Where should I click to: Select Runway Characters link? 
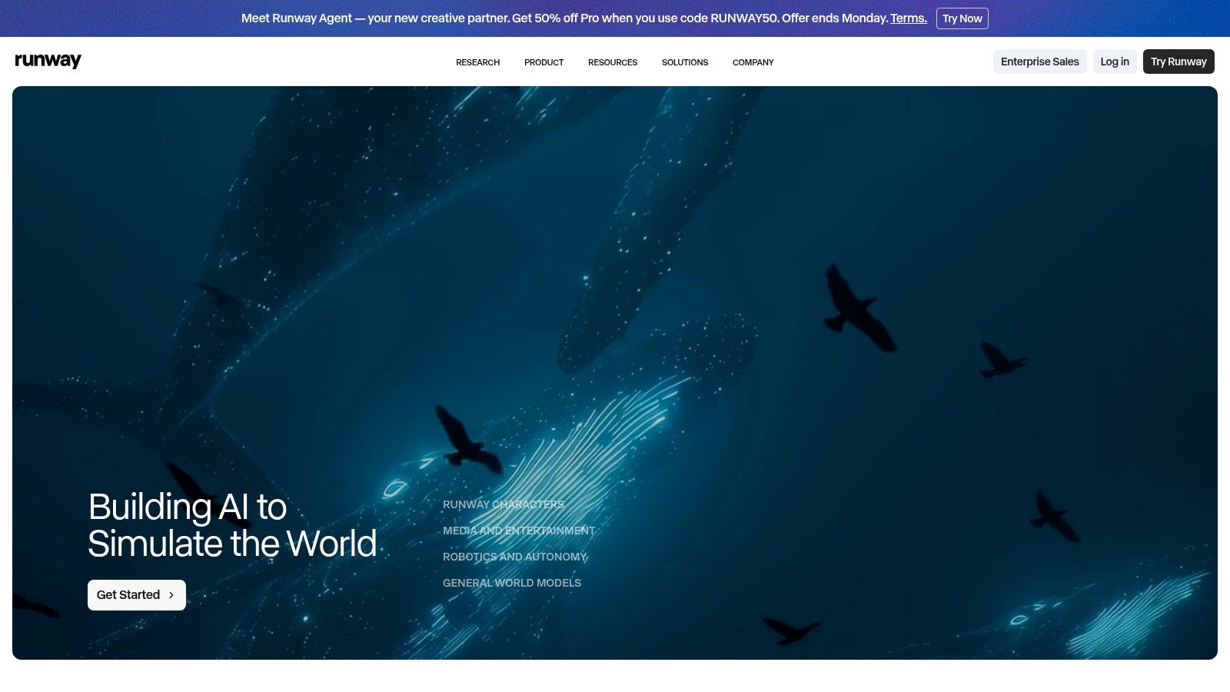[x=504, y=504]
